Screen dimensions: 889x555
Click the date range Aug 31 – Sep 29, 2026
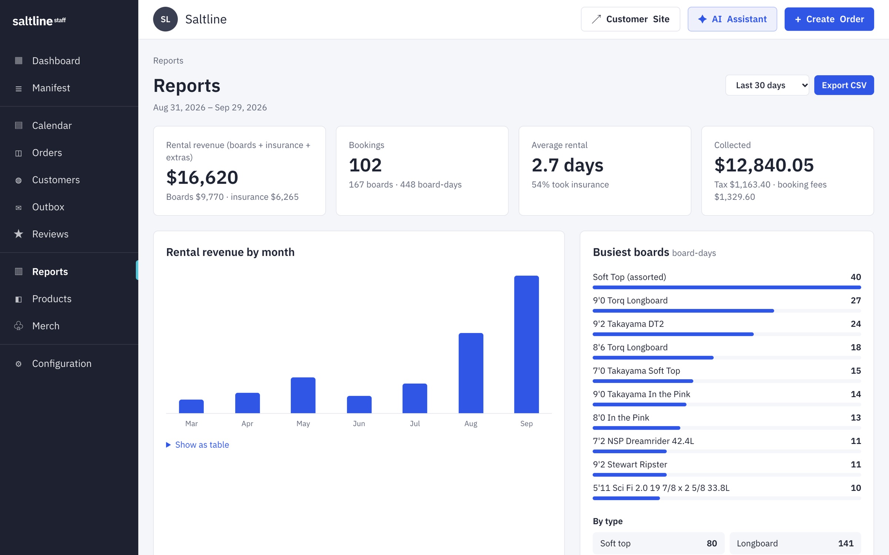210,108
